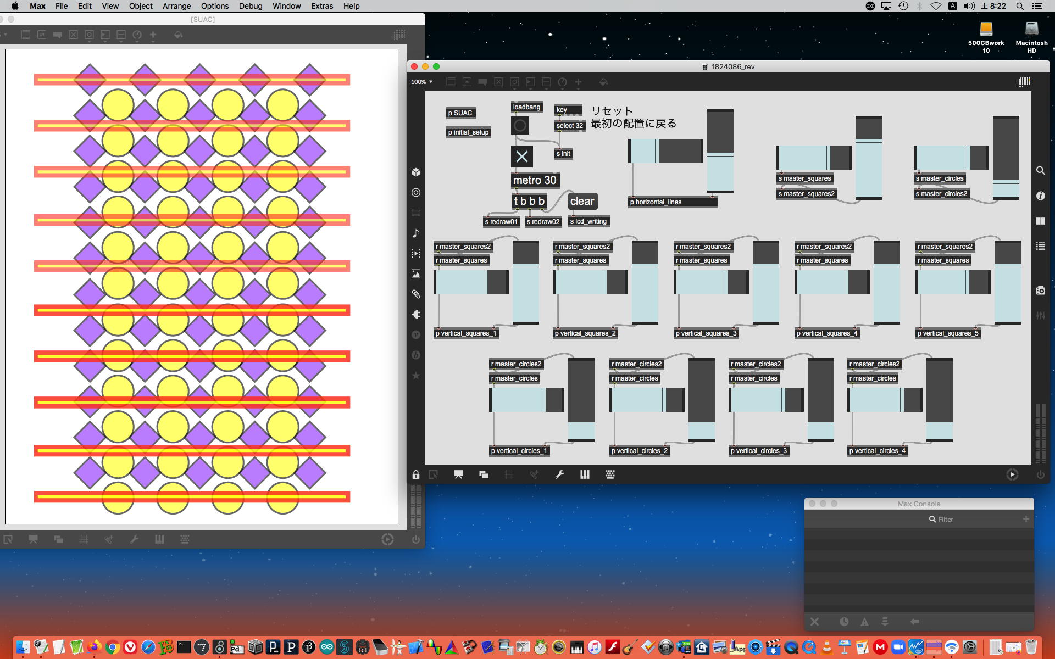Viewport: 1055px width, 659px height.
Task: Click the bang button below loadbang
Action: [x=520, y=126]
